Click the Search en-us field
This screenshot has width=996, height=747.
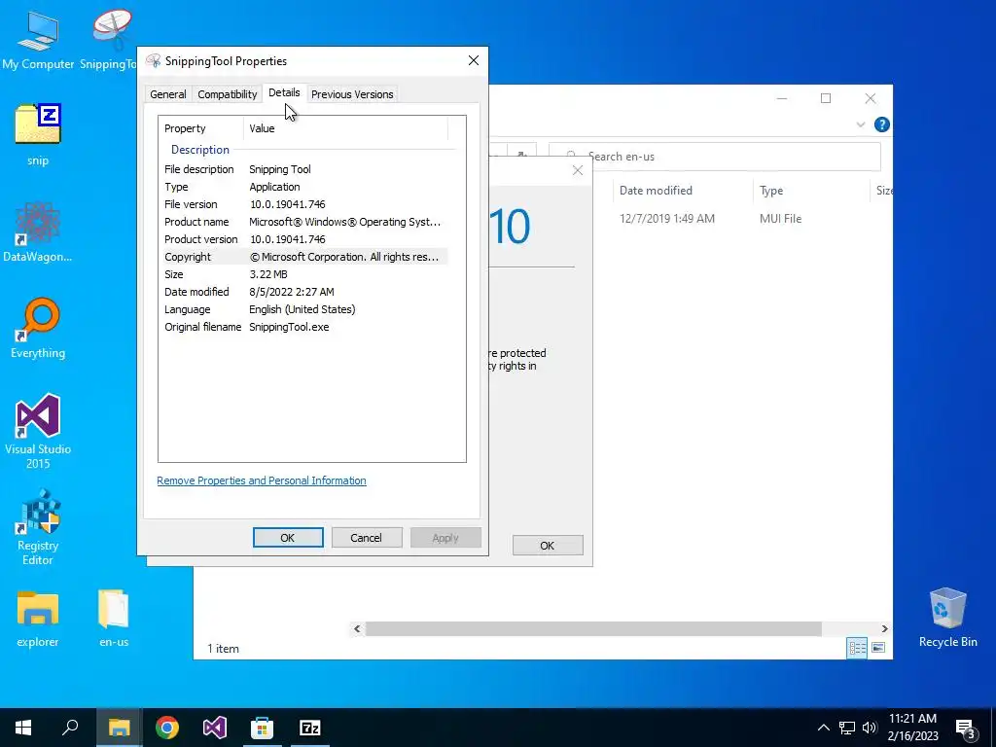click(715, 157)
